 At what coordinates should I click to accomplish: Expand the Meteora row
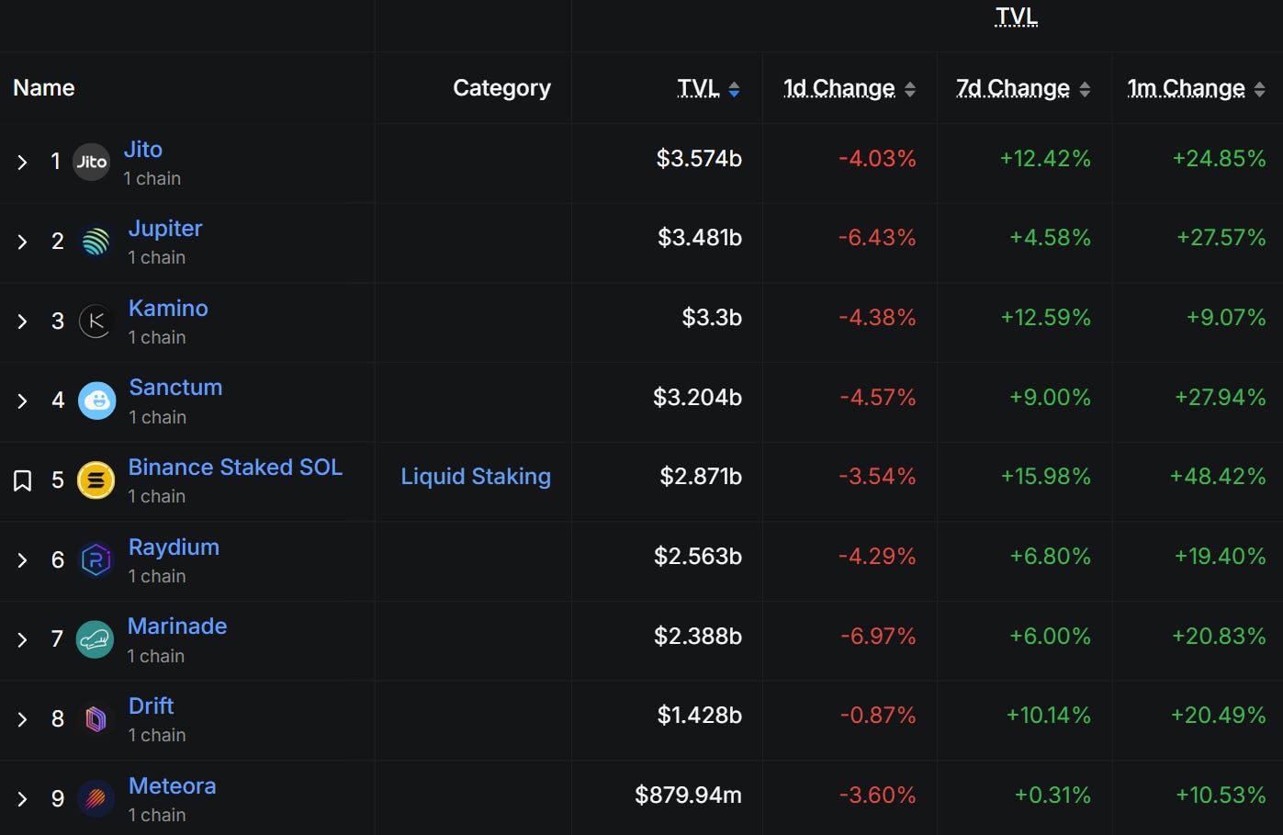click(x=22, y=799)
